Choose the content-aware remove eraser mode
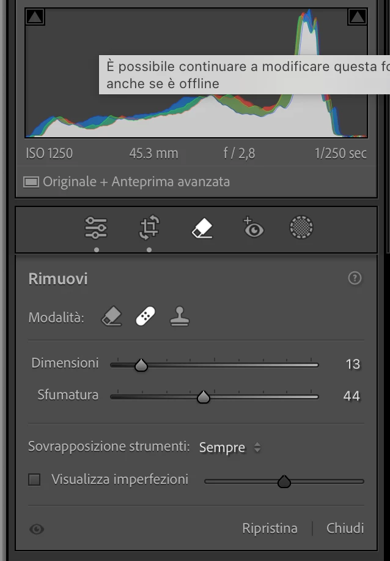390x561 pixels. coord(111,317)
